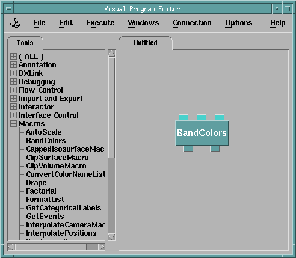Click the anchor icon in menu bar
The width and height of the screenshot is (296, 258).
coord(15,23)
